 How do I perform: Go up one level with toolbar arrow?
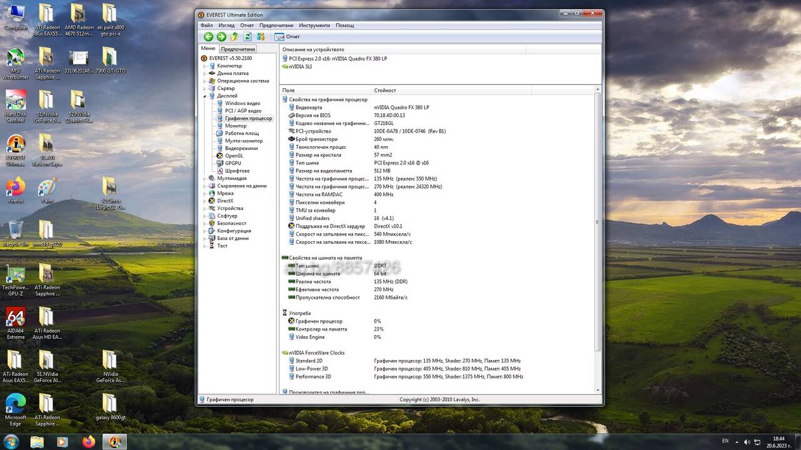tap(234, 37)
